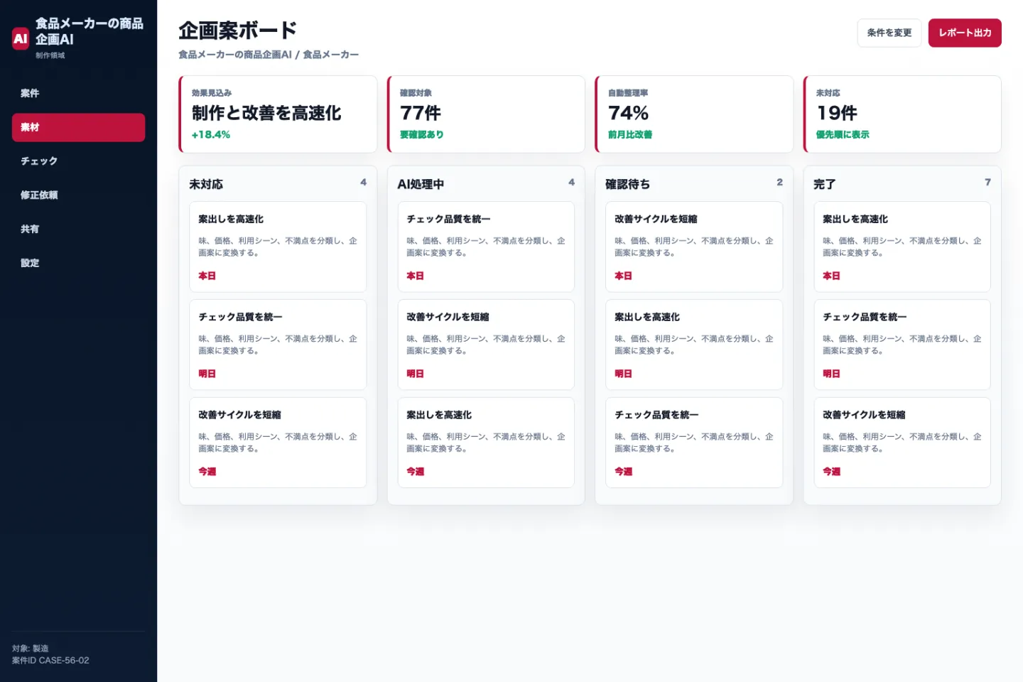The height and width of the screenshot is (682, 1023).
Task: Click the 企画案ボード page title
Action: tap(238, 31)
